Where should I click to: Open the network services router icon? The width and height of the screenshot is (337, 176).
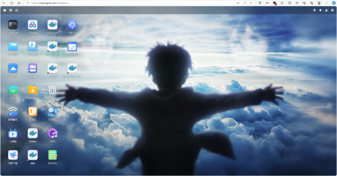click(13, 112)
